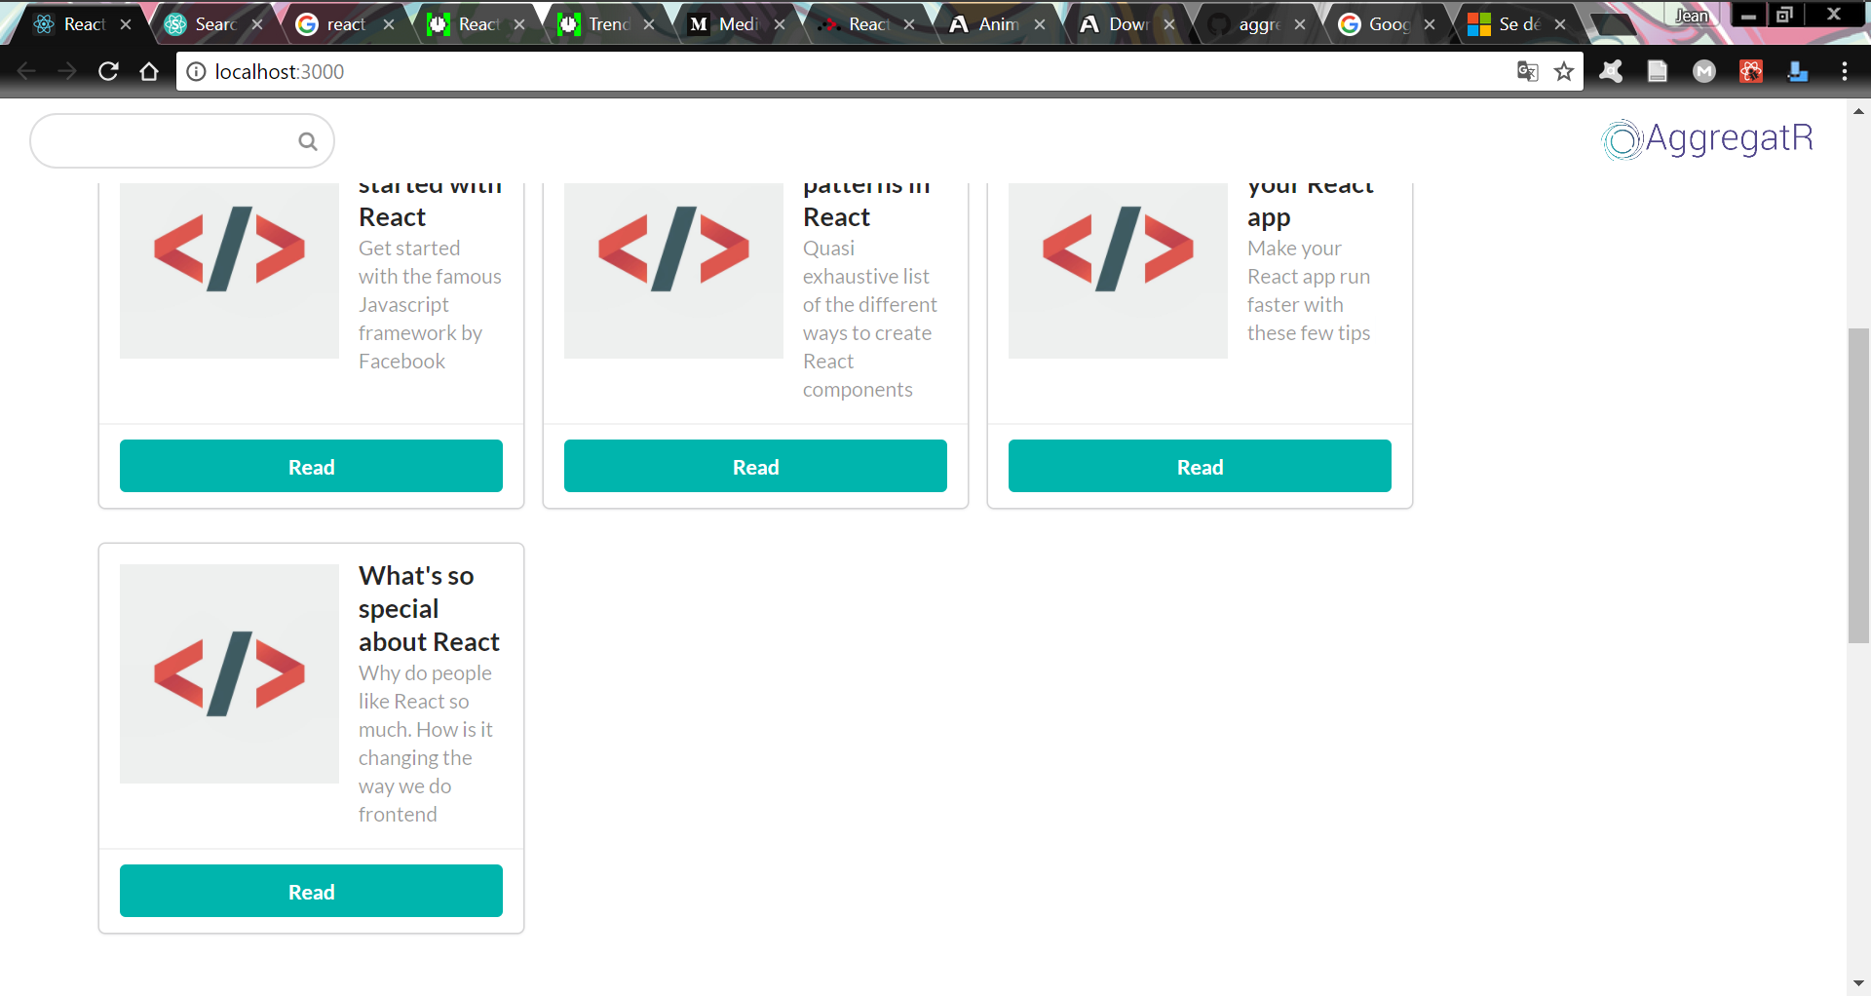
Task: Click the browser forward arrow
Action: pyautogui.click(x=66, y=71)
